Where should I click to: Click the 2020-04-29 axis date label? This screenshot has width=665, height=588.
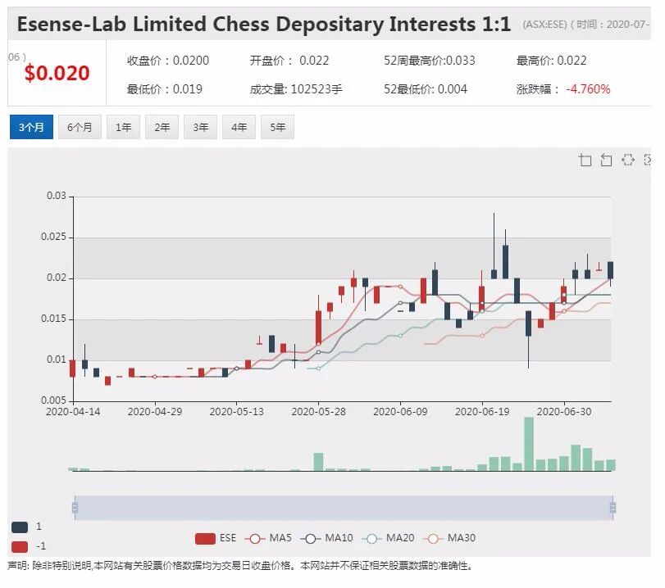pos(155,412)
